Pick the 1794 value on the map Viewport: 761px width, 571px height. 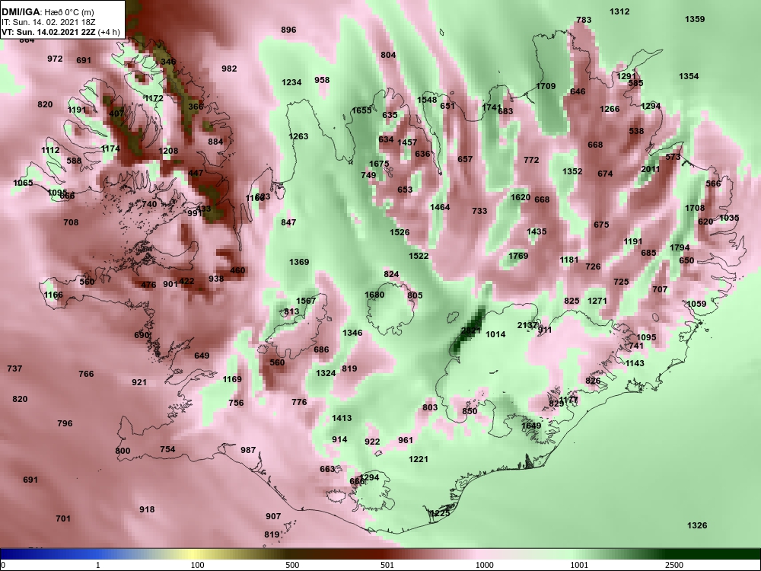680,247
